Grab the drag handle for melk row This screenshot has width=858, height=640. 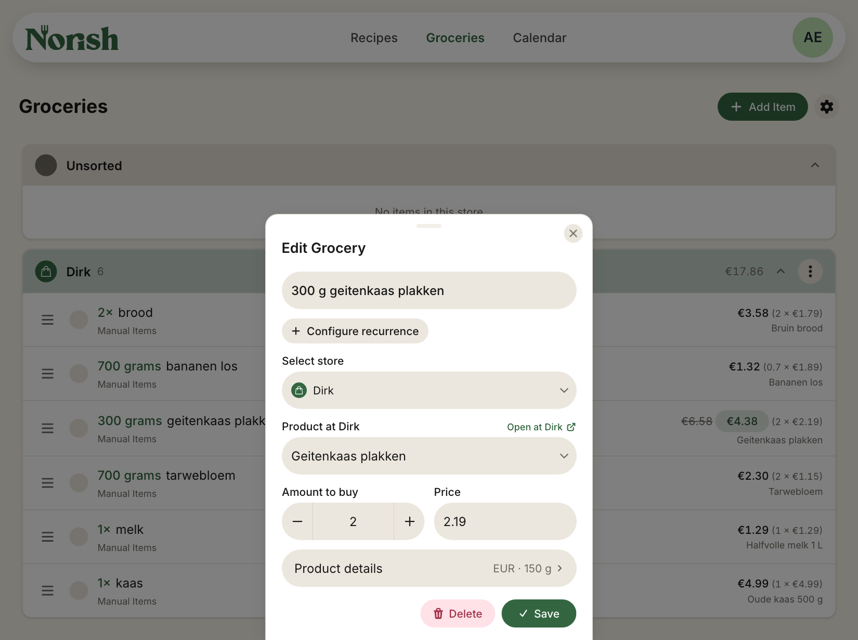[47, 536]
